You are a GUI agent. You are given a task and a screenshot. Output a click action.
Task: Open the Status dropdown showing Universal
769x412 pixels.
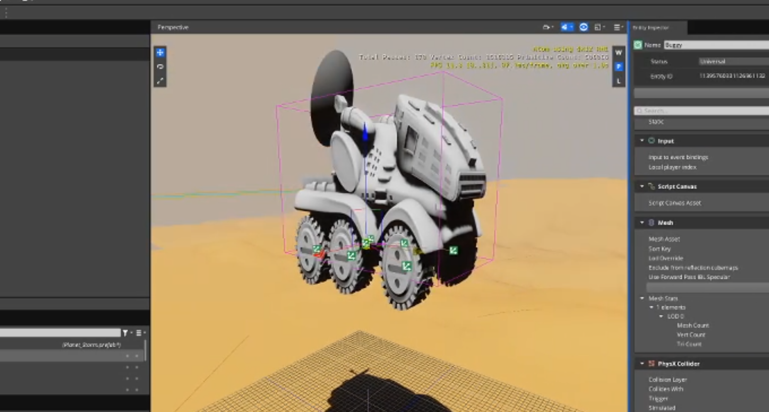click(x=734, y=61)
